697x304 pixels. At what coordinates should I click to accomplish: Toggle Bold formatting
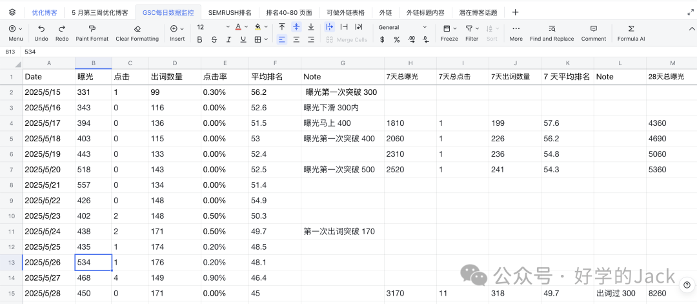tap(199, 39)
